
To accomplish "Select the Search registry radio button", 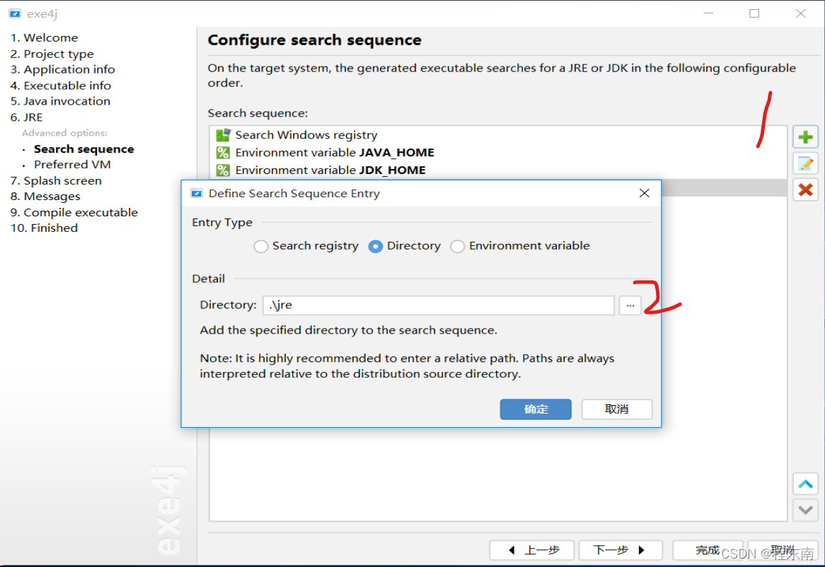I will tap(260, 246).
